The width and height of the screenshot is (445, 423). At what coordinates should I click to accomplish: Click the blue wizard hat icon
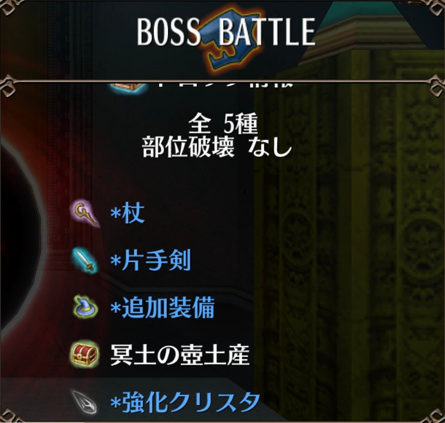[85, 307]
